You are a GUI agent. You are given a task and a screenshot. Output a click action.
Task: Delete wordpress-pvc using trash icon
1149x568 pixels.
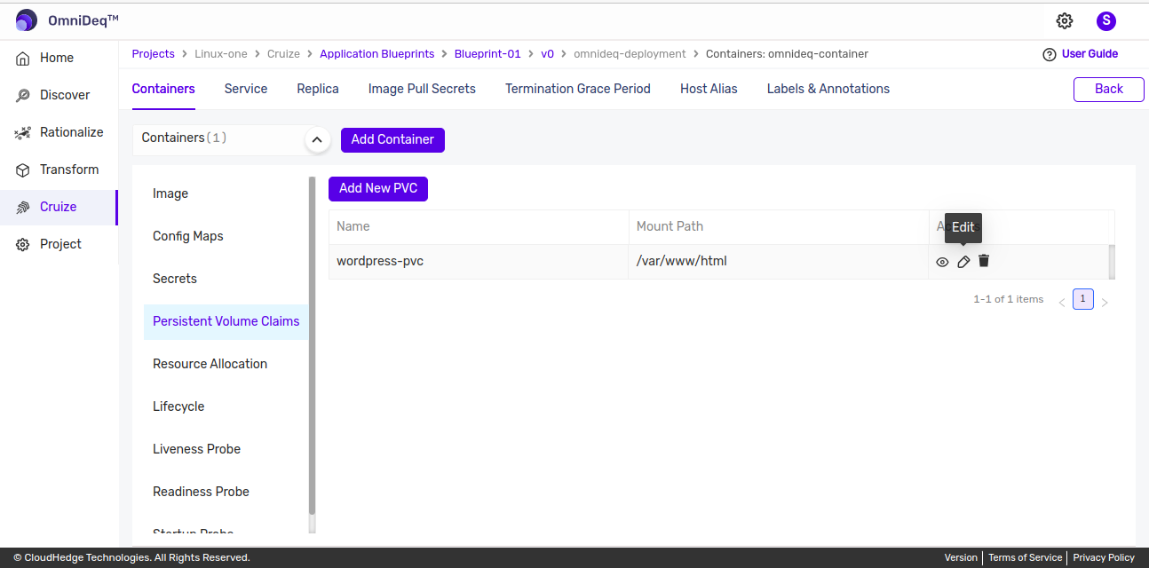coord(984,261)
